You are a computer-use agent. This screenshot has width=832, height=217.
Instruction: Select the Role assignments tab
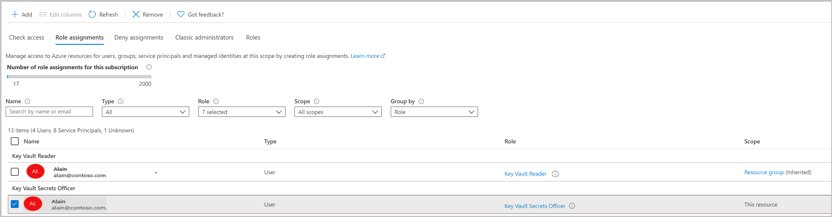79,37
